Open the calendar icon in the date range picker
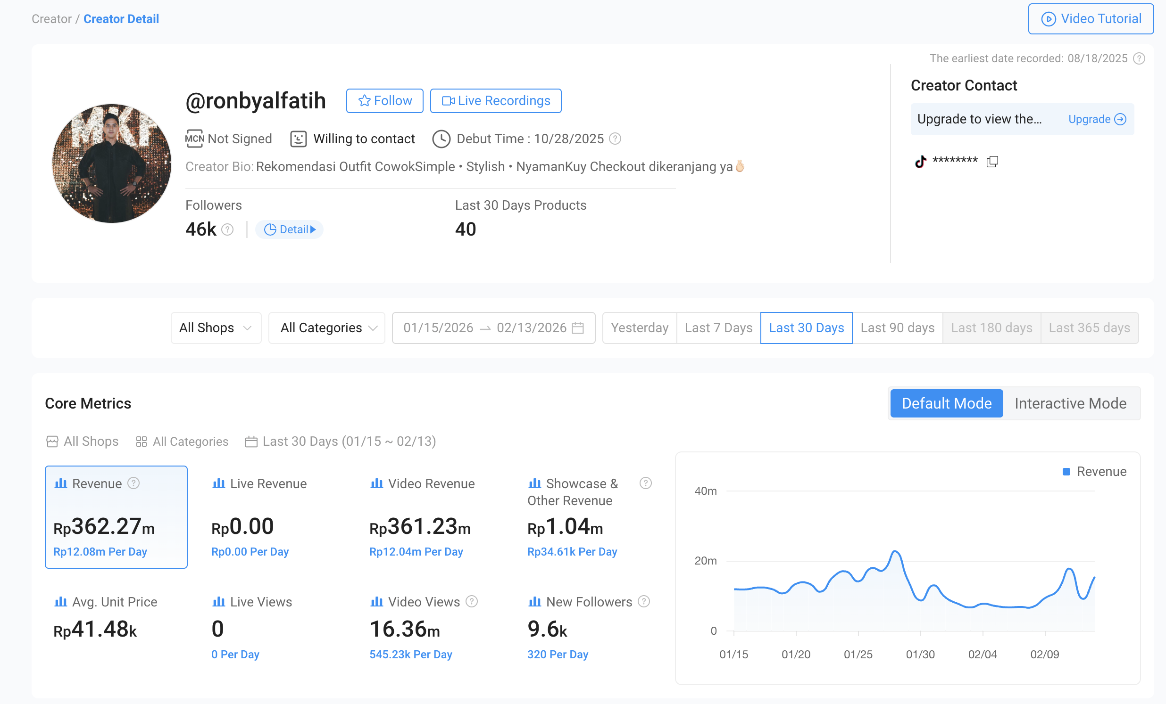Screen dimensions: 1166x704 point(578,327)
